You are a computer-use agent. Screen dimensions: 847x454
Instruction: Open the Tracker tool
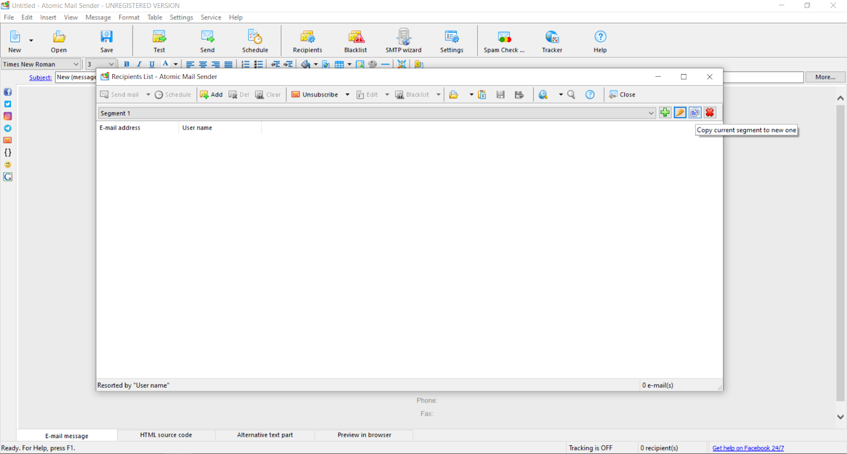tap(552, 41)
